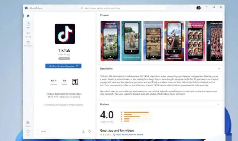Viewport: 238px width, 141px height.
Task: Click the share icon below app info
Action: 83,132
